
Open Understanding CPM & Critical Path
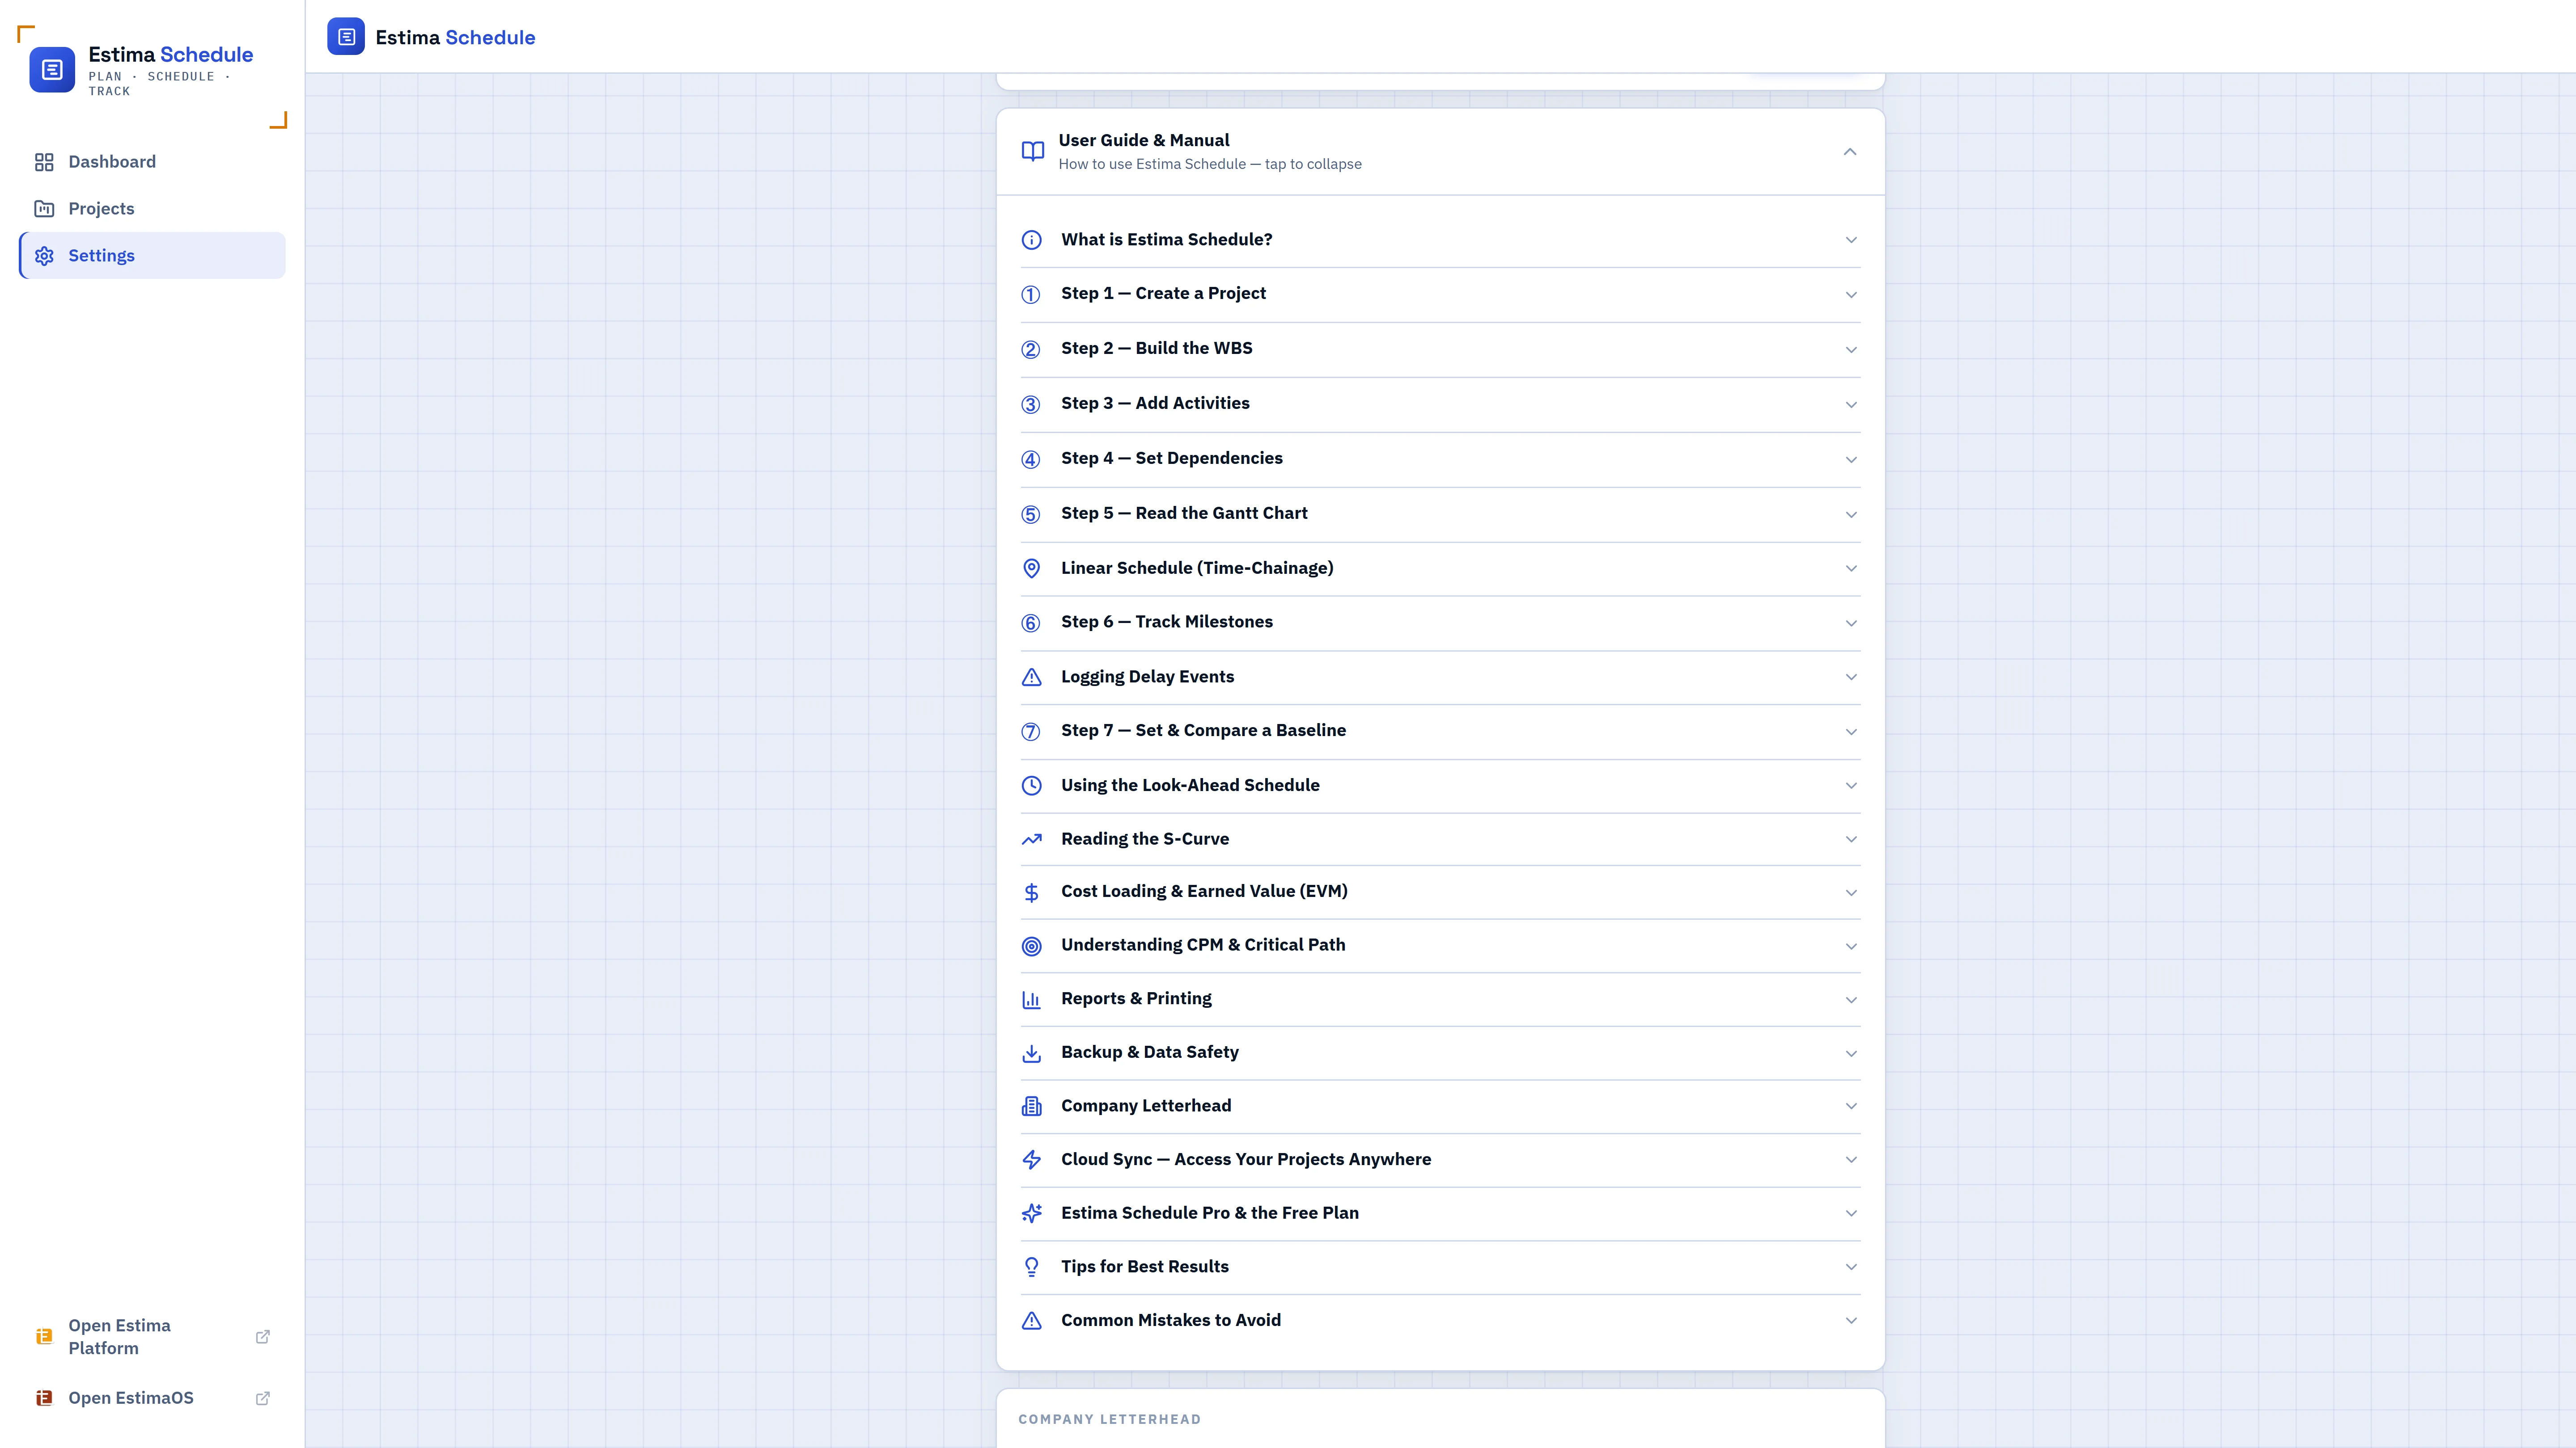coord(1440,947)
